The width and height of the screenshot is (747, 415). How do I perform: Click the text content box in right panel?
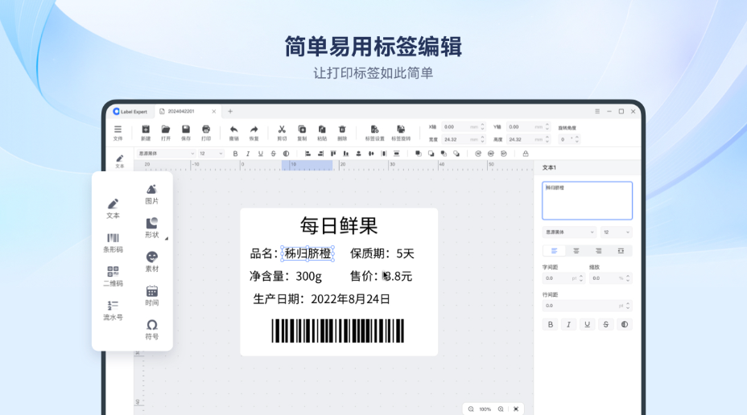click(x=588, y=200)
